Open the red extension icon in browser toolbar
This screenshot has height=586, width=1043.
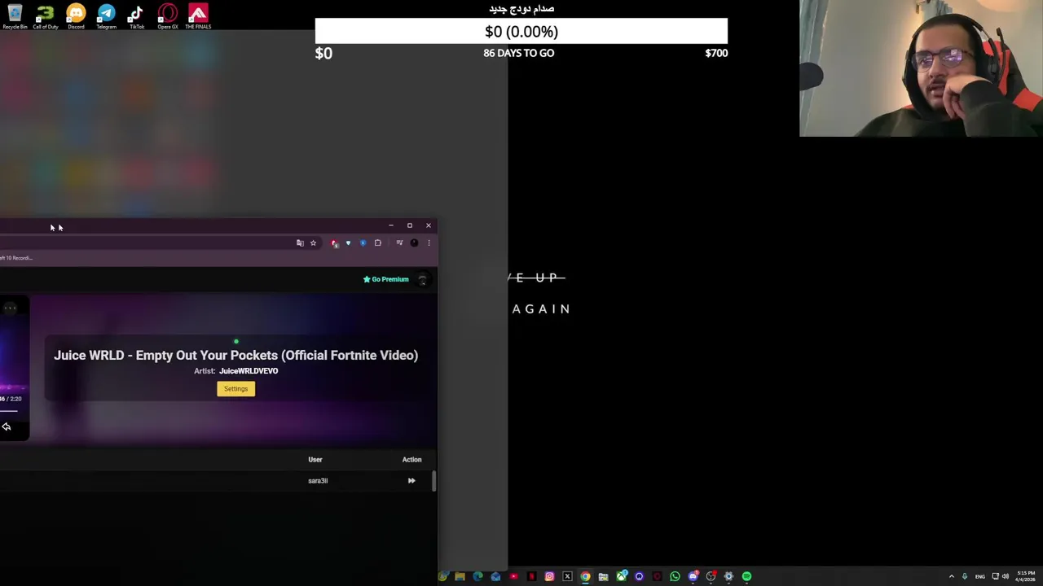[x=334, y=243]
